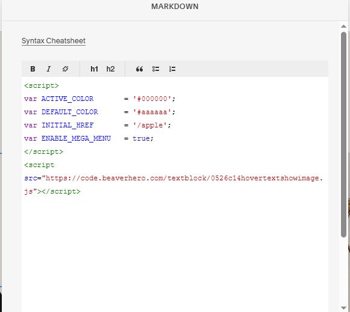Viewport: 350px width, 312px height.
Task: Create a bulleted list
Action: click(x=155, y=69)
